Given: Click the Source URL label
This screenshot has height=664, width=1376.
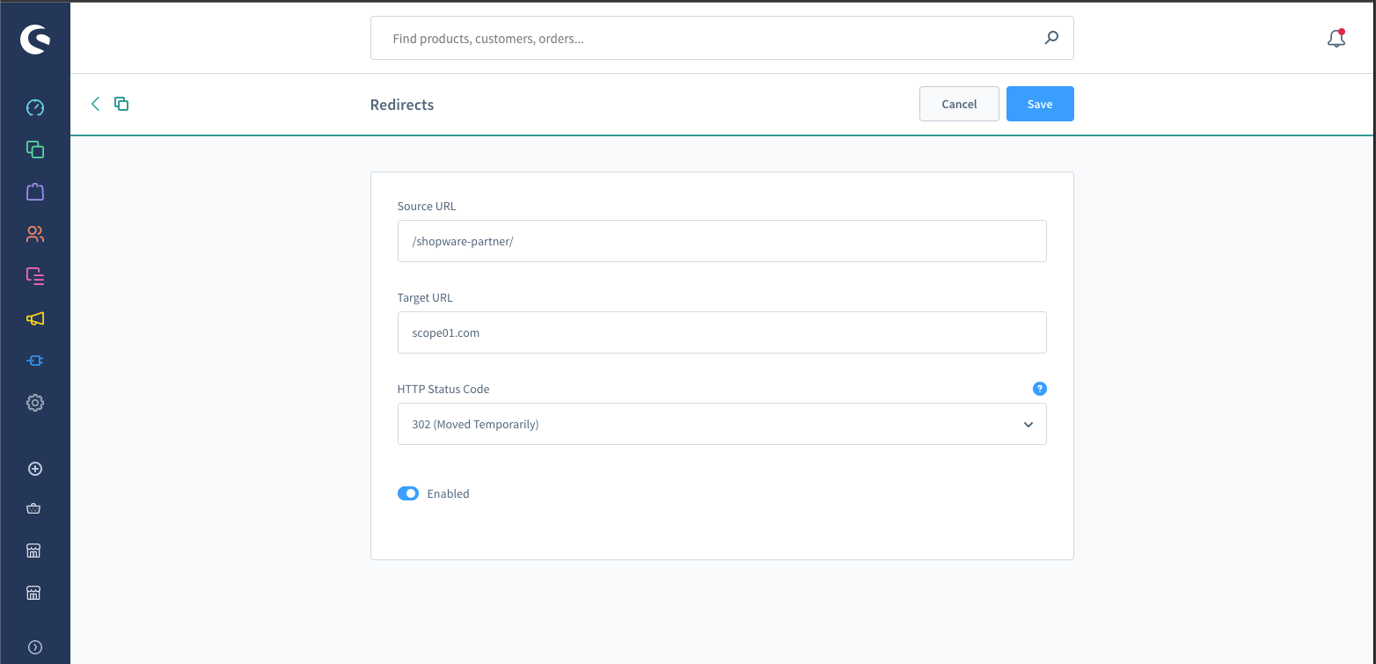Looking at the screenshot, I should pyautogui.click(x=427, y=206).
